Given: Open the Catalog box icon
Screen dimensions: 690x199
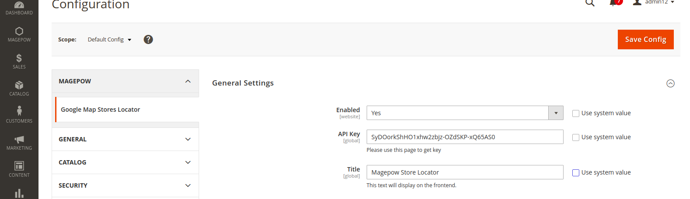Looking at the screenshot, I should click(x=19, y=86).
